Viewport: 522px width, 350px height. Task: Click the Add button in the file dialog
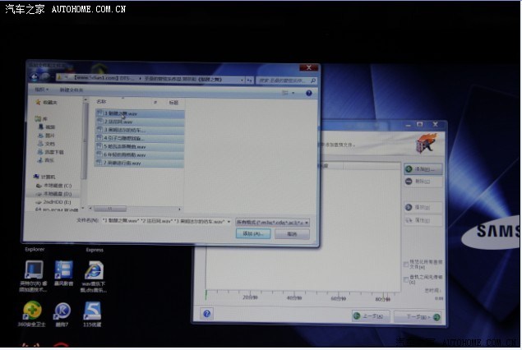[253, 234]
